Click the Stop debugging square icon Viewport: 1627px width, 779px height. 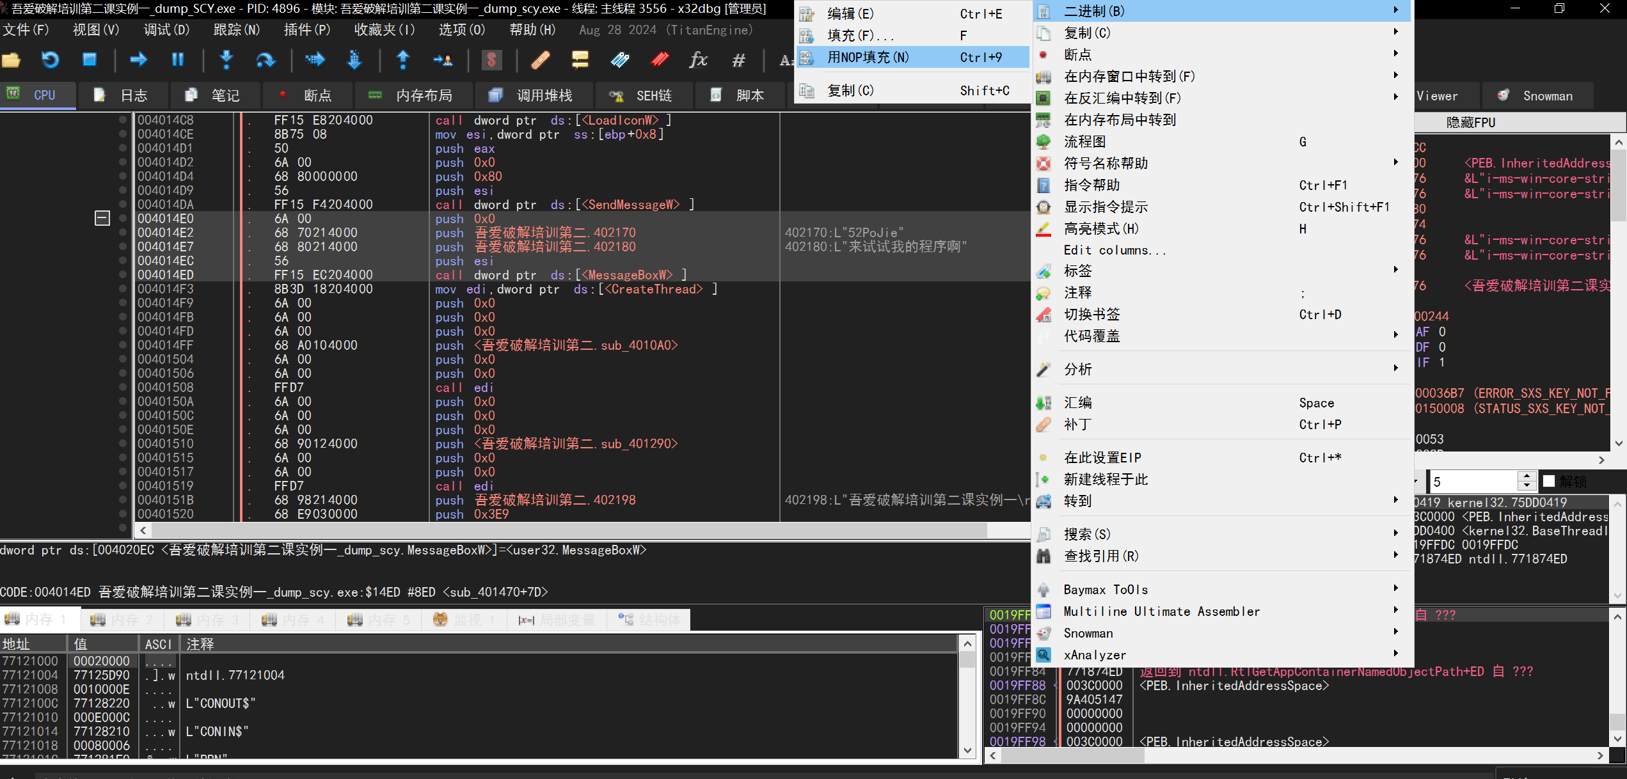90,60
